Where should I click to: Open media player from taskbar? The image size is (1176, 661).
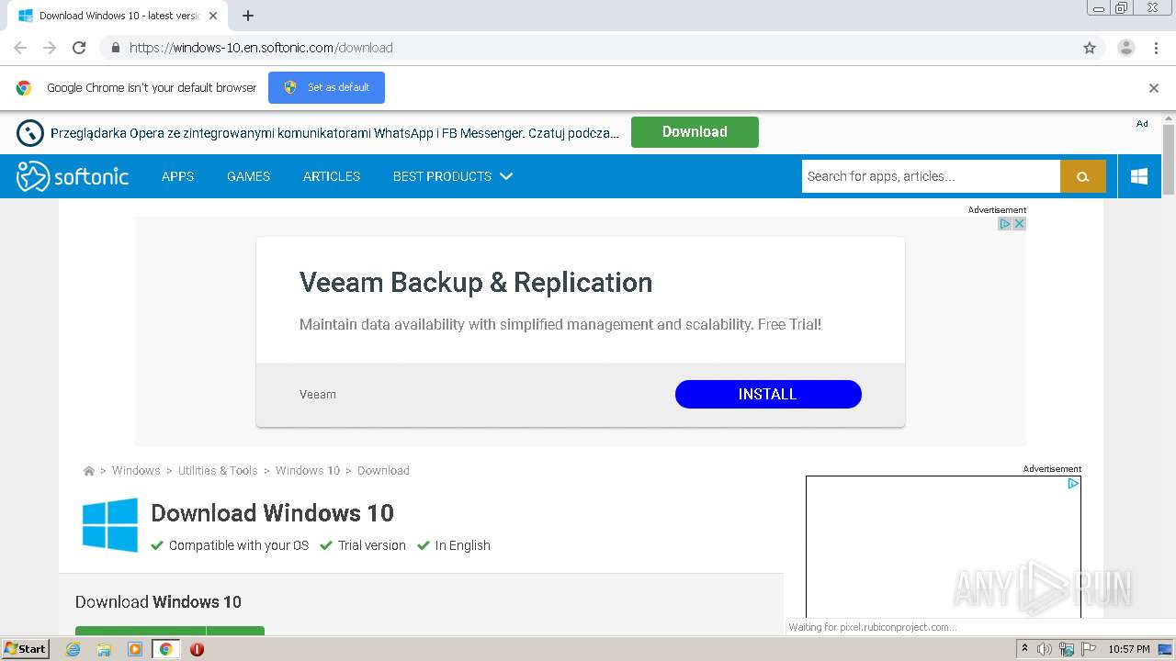[135, 649]
